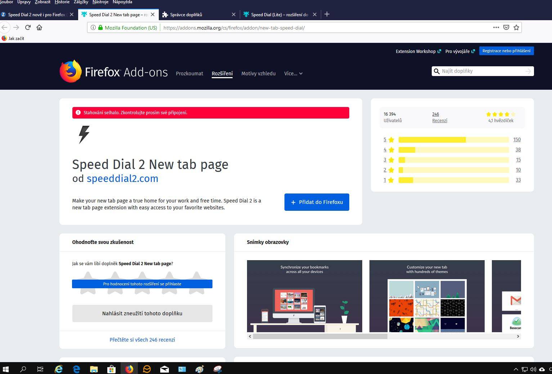Click the volume speaker tray icon
552x374 pixels.
pos(533,369)
